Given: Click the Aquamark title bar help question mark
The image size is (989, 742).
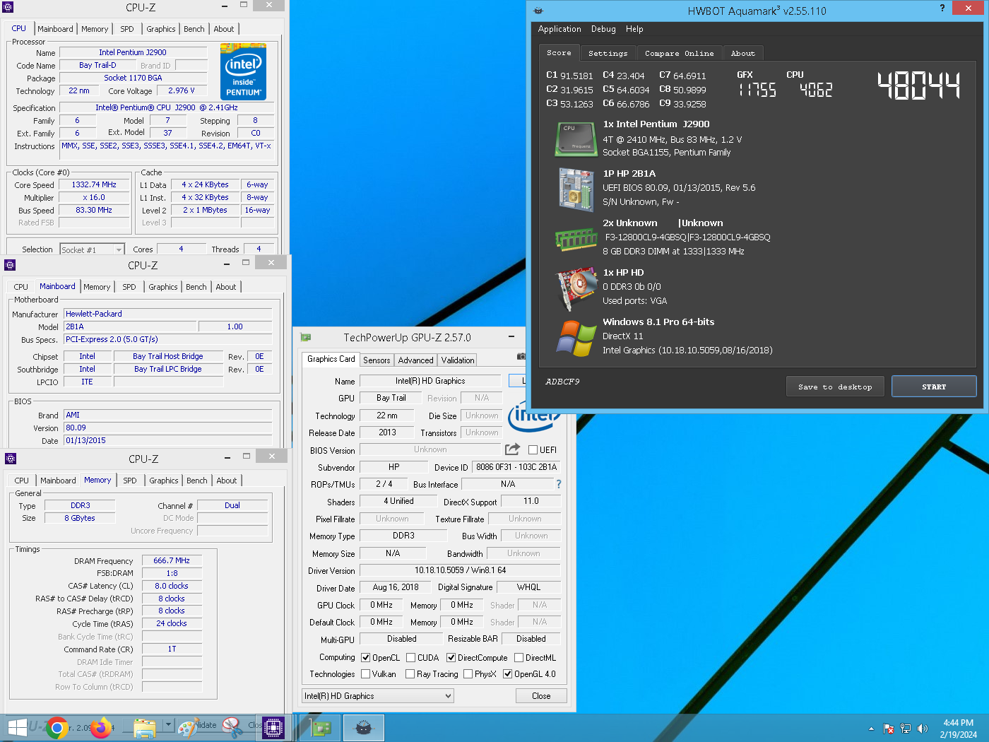Looking at the screenshot, I should pos(942,8).
